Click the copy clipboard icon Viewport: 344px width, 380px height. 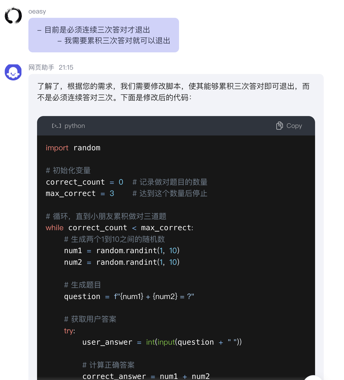click(279, 126)
